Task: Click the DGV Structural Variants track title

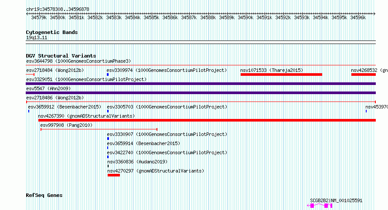Action: click(61, 56)
